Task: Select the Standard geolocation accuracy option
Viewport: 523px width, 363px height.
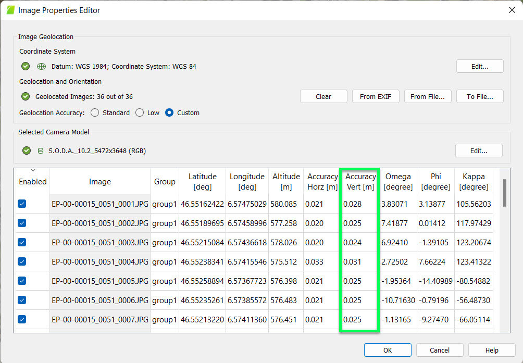Action: tap(95, 112)
